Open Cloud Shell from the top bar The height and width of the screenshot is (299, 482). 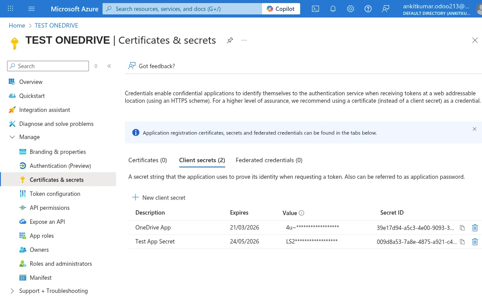(x=315, y=8)
